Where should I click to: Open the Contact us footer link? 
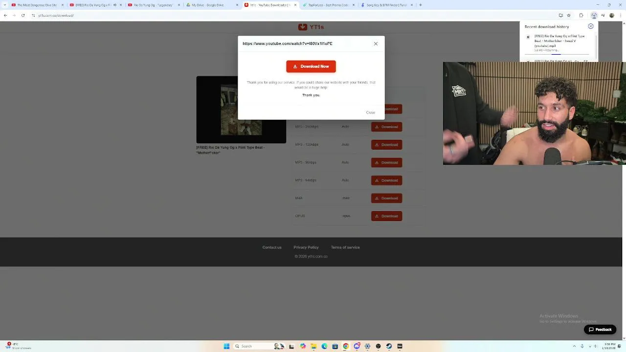[x=272, y=247]
